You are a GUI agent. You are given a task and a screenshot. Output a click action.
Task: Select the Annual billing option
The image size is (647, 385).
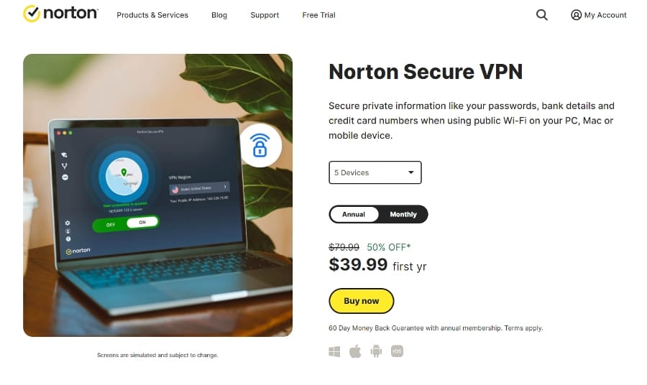pyautogui.click(x=354, y=214)
